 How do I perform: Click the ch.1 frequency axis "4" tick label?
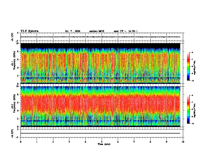18,68
